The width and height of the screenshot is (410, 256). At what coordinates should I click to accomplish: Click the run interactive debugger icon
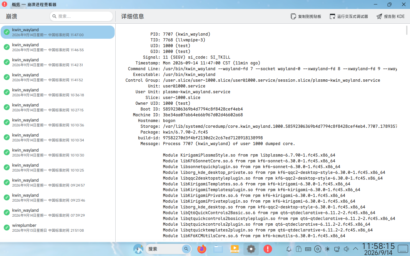click(x=332, y=16)
